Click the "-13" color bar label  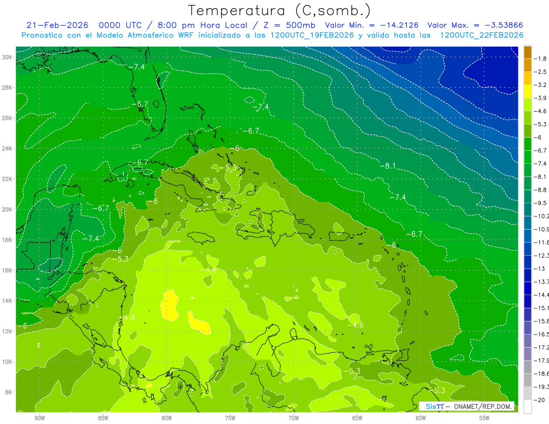(x=539, y=268)
